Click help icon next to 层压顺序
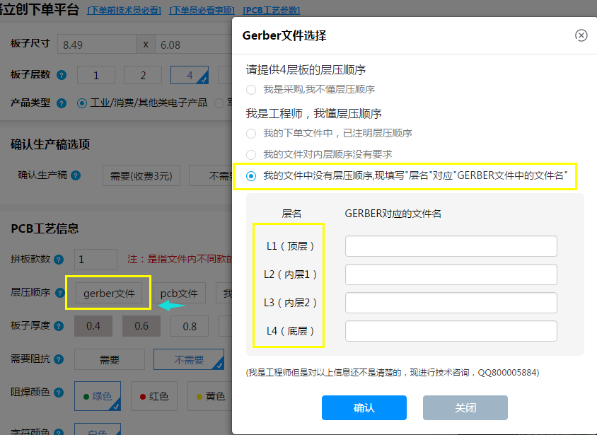The width and height of the screenshot is (597, 435). pos(59,292)
